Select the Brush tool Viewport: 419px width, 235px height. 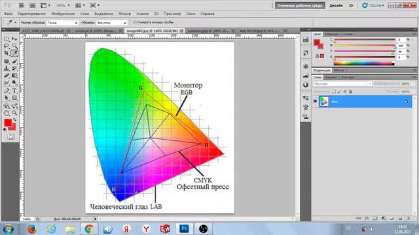tap(14, 61)
